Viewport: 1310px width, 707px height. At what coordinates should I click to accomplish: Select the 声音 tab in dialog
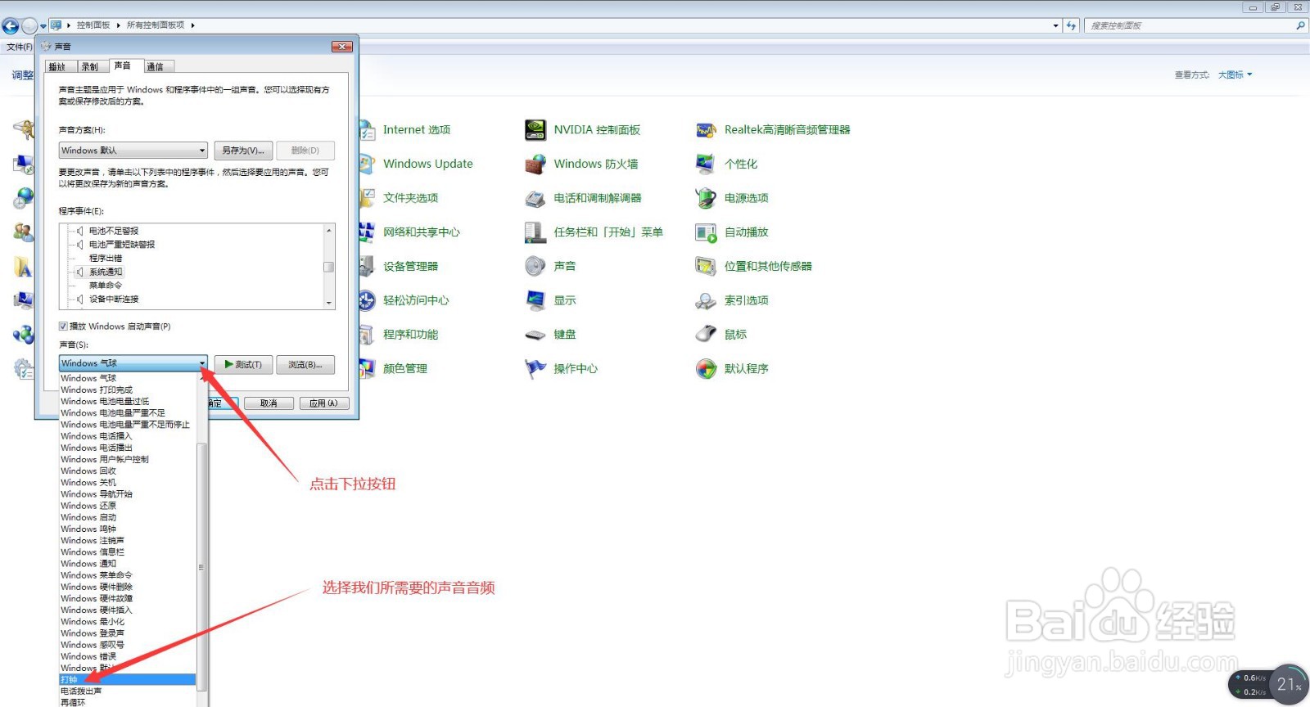click(125, 65)
